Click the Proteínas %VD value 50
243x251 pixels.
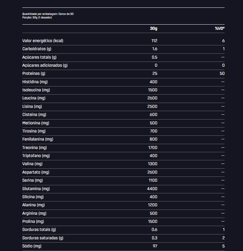click(222, 74)
